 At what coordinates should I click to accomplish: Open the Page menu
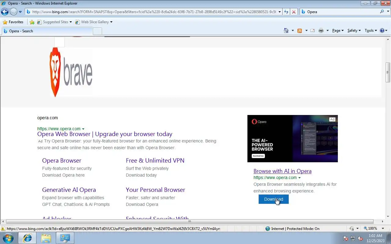pos(338,30)
